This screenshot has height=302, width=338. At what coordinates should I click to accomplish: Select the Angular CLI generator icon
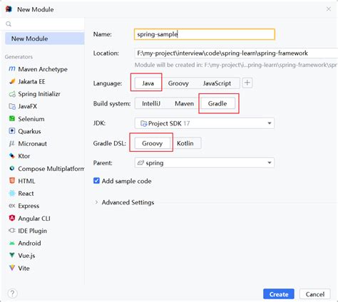[12, 218]
